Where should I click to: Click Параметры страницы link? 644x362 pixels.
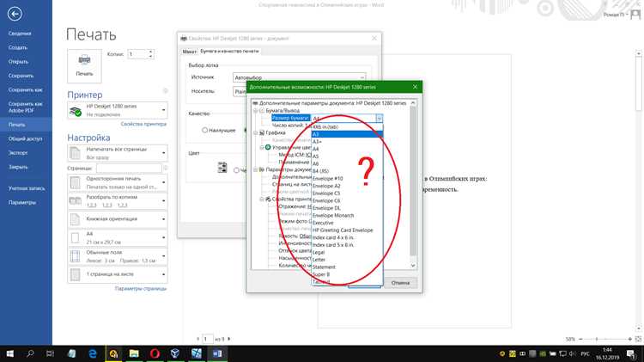click(x=141, y=289)
